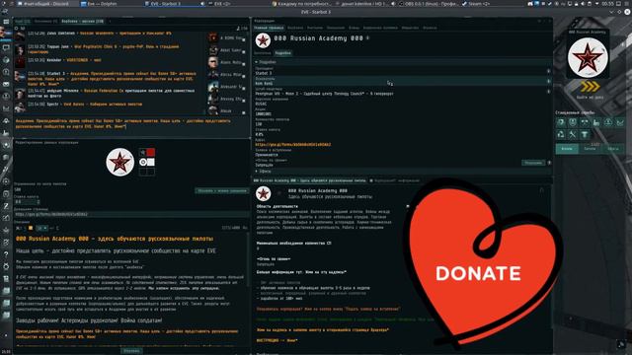632x355 pixels.
Task: Click the Отправить button at the bottom
Action: click(x=131, y=351)
